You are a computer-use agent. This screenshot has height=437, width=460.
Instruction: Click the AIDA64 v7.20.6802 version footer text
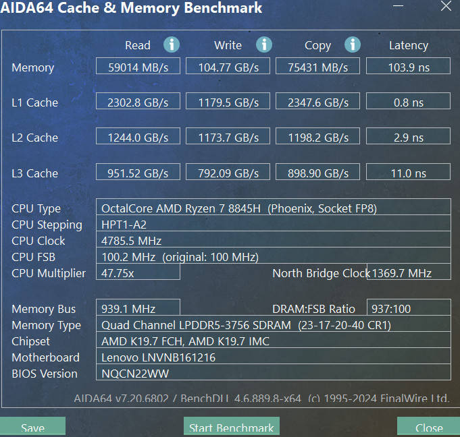(261, 399)
